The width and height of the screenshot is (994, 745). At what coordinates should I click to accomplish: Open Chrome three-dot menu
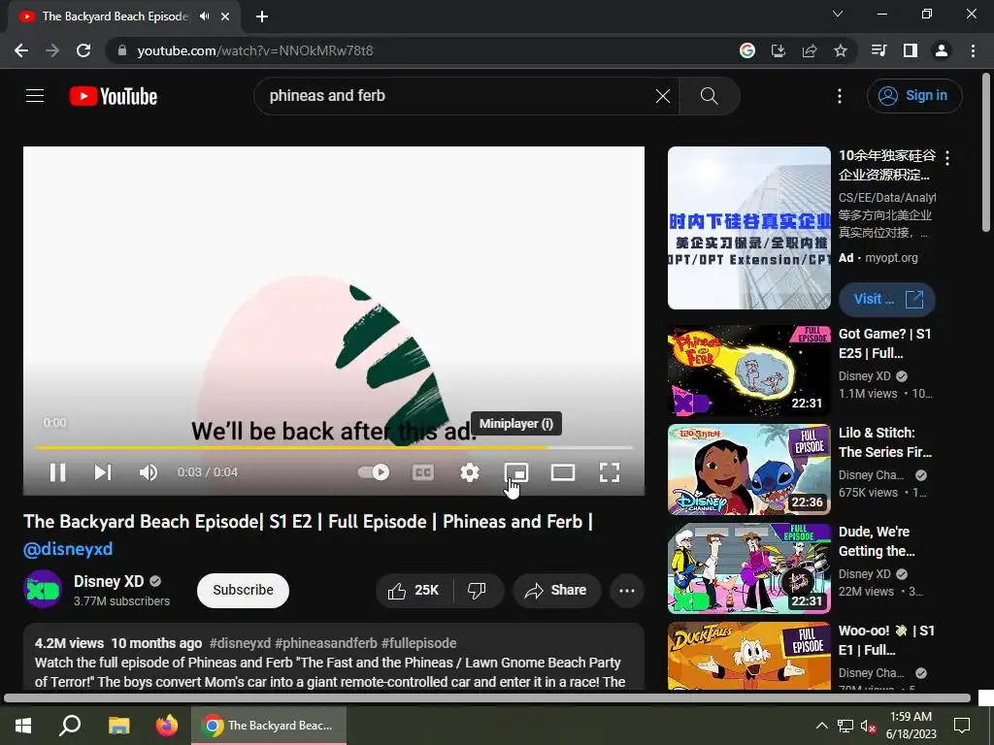973,50
